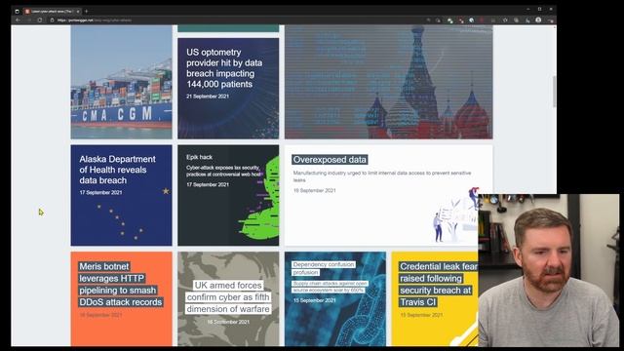Click the Manufacturing industry urged summary text
This screenshot has height=351, width=624.
point(382,176)
